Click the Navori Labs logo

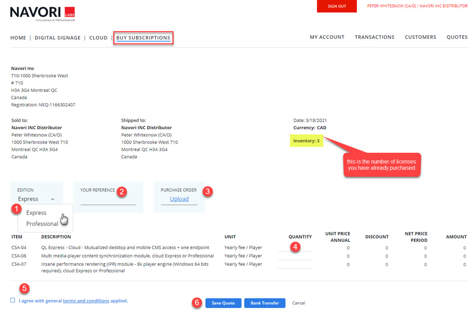[42, 14]
